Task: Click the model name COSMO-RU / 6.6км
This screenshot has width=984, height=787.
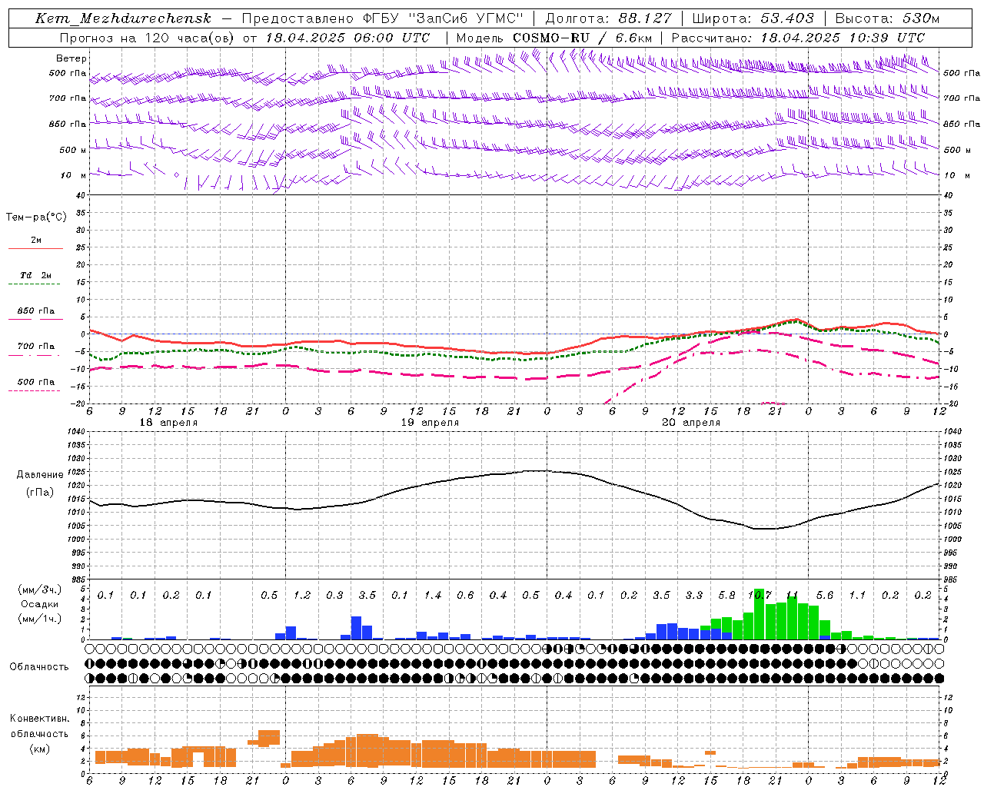Action: pyautogui.click(x=582, y=38)
